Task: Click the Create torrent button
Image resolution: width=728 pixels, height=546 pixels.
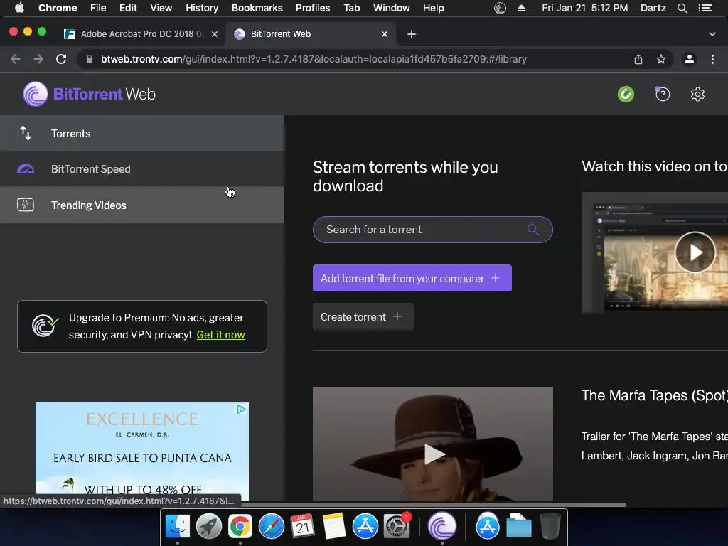Action: coord(363,316)
